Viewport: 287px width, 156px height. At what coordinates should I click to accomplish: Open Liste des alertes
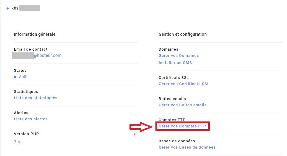pyautogui.click(x=30, y=119)
